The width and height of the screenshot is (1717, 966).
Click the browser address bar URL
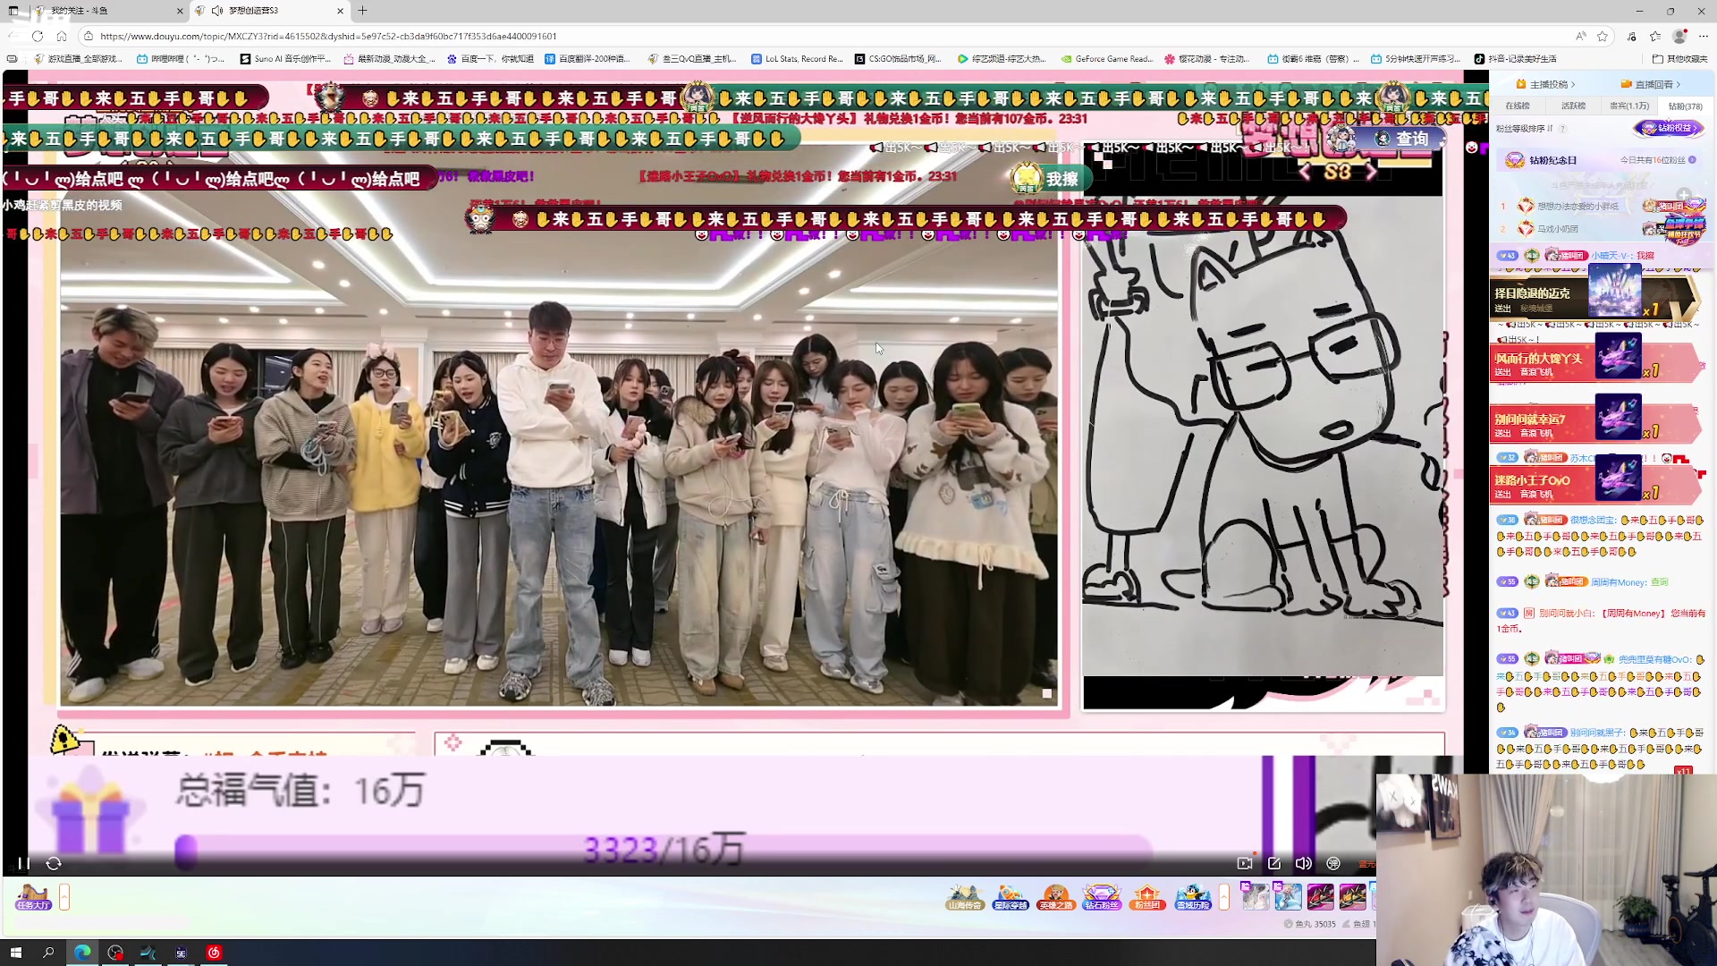pos(328,36)
